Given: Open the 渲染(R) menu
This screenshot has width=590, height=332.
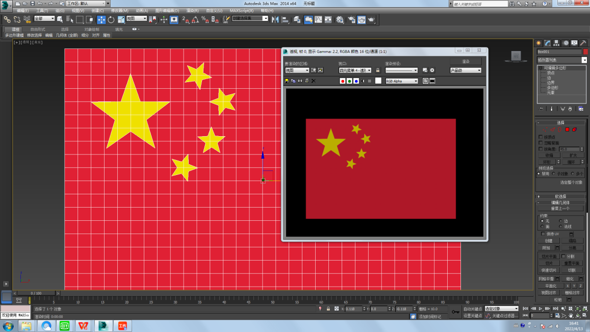Looking at the screenshot, I should click(x=193, y=11).
